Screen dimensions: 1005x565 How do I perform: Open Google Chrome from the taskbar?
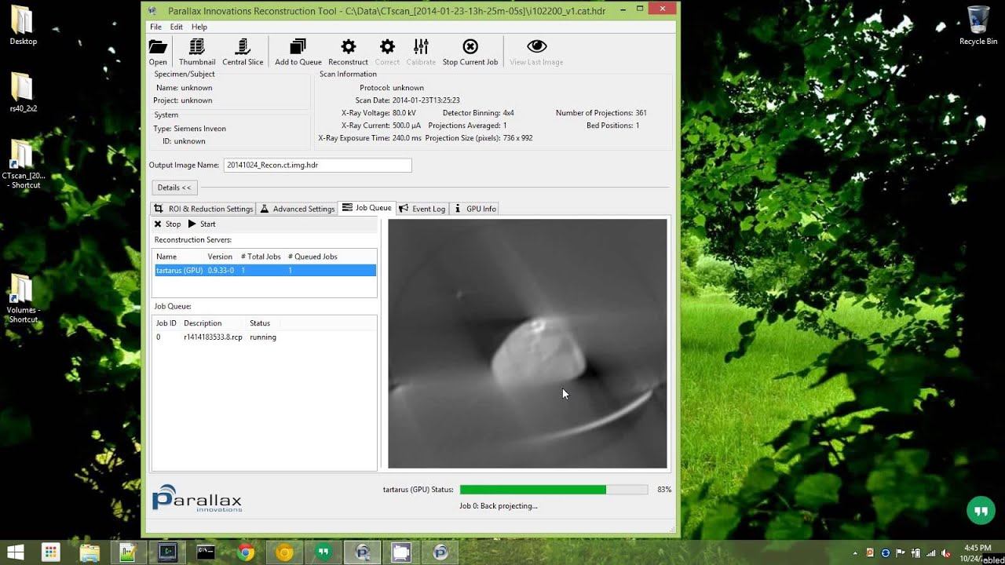click(246, 552)
